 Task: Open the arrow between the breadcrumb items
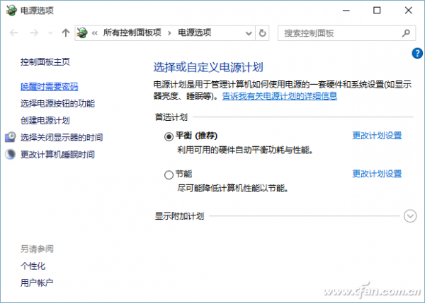[169, 33]
